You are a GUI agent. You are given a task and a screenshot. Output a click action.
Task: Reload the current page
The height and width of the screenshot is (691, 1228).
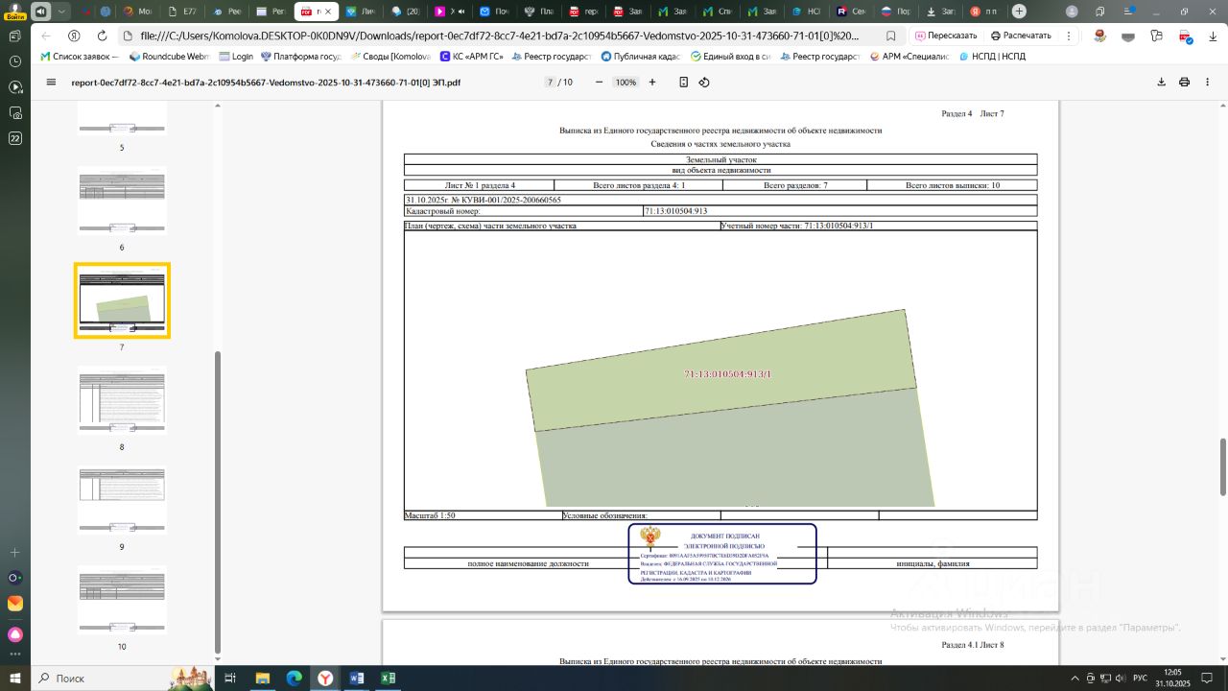(102, 36)
